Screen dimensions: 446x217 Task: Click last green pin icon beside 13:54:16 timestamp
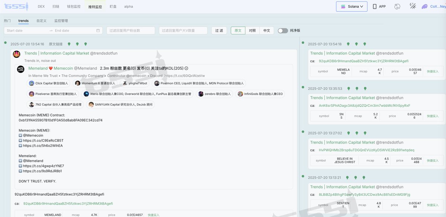point(85,44)
